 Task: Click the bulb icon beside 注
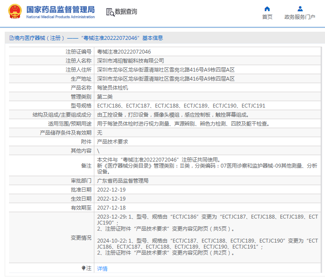click(x=84, y=268)
